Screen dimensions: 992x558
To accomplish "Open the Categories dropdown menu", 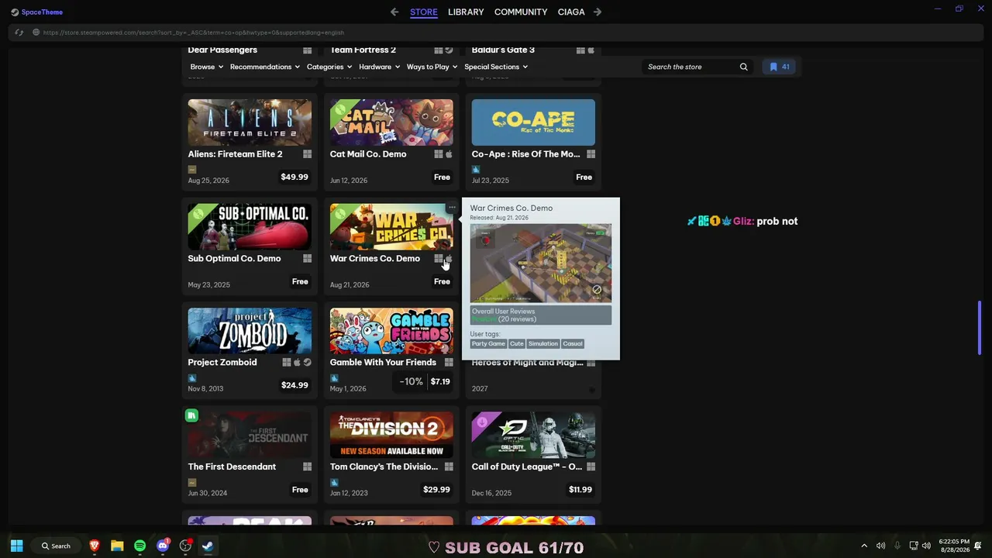I will pyautogui.click(x=329, y=67).
